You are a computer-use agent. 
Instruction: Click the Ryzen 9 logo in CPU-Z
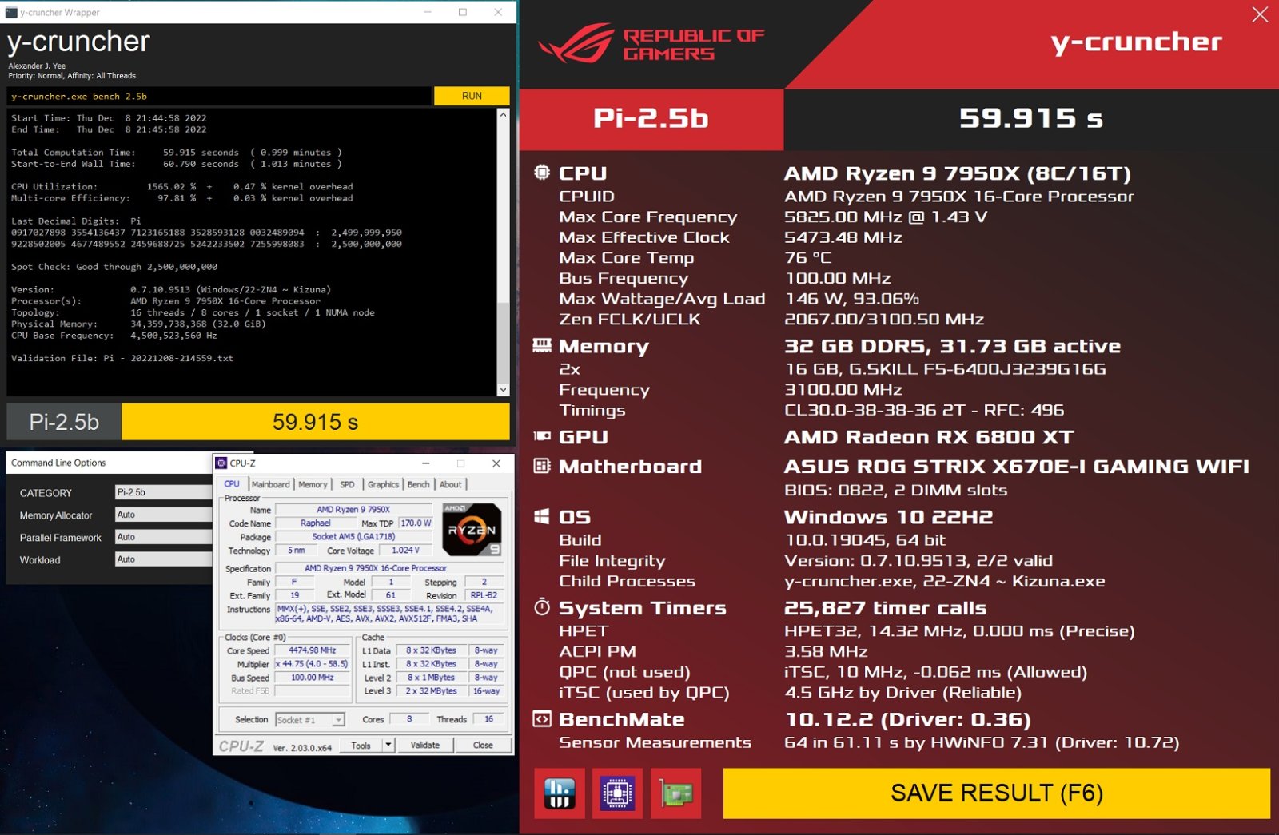tap(472, 530)
